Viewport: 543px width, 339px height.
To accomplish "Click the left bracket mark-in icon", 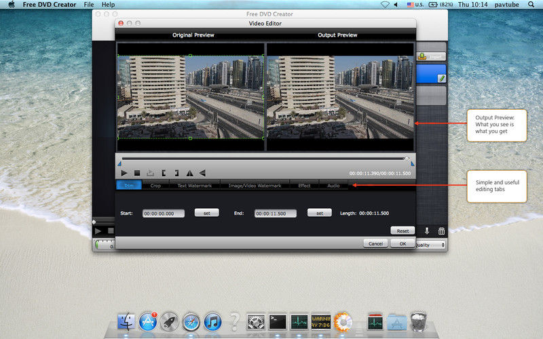I will (x=164, y=174).
